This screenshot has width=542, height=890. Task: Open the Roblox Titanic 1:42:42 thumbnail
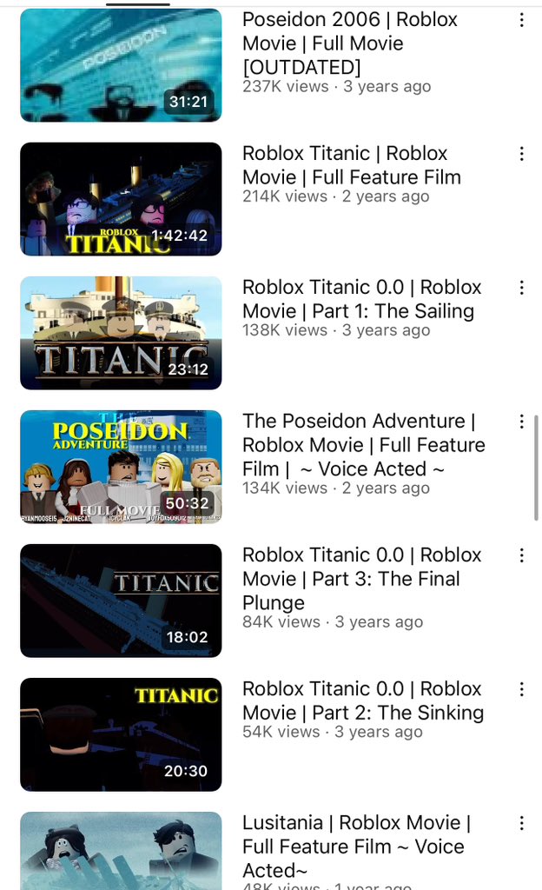tap(121, 199)
